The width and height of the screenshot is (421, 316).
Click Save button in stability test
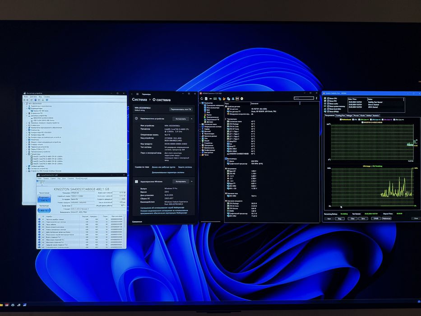point(363,219)
